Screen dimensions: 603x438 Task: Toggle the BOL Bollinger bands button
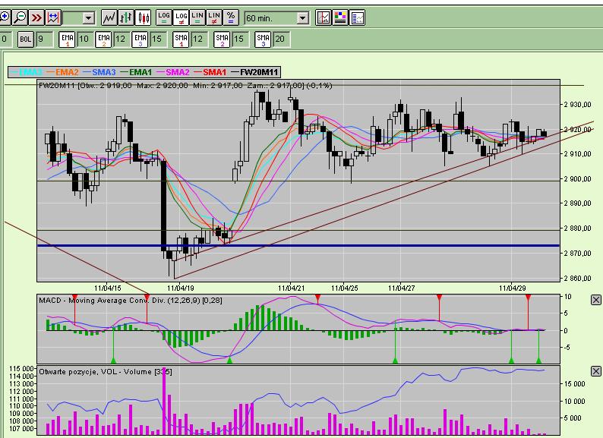pos(26,39)
